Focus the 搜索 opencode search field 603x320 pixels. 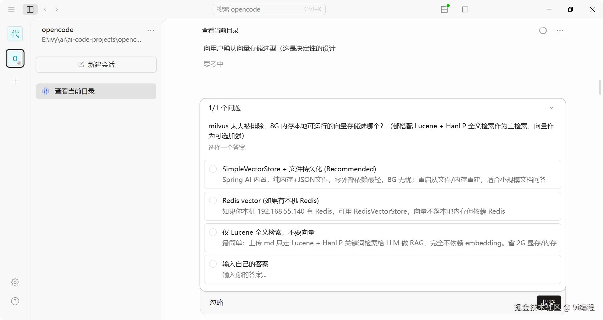pyautogui.click(x=269, y=9)
